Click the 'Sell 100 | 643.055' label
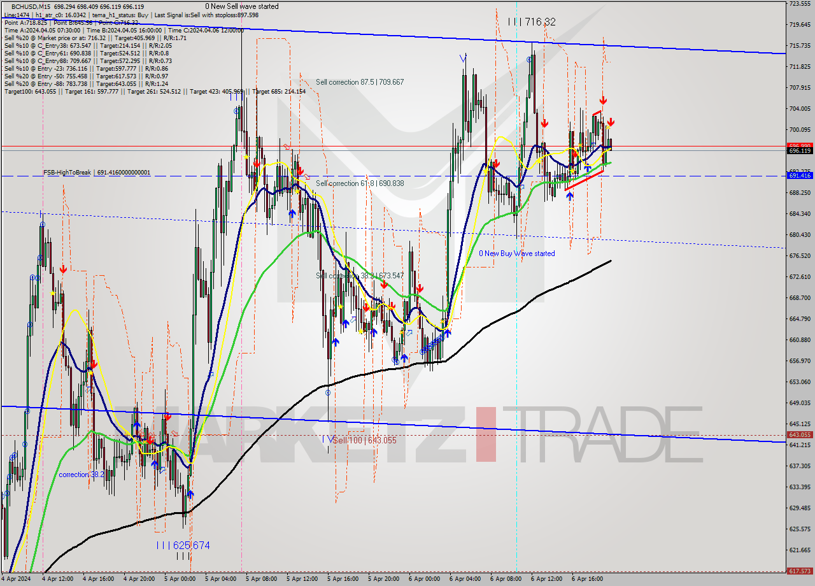Screen dimensions: 815x586 (365, 440)
